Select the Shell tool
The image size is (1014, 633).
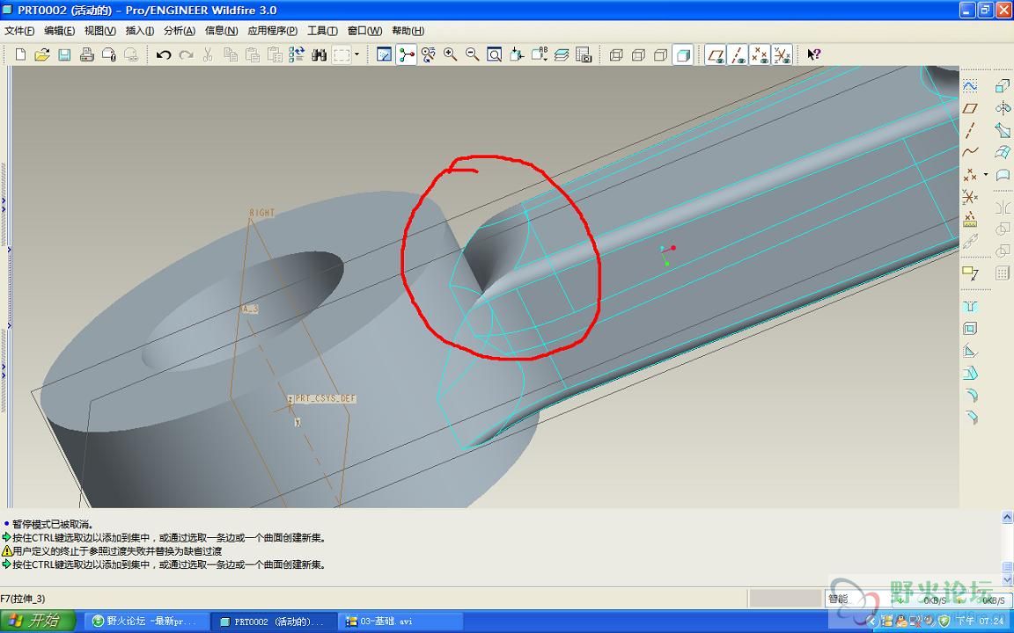(970, 329)
